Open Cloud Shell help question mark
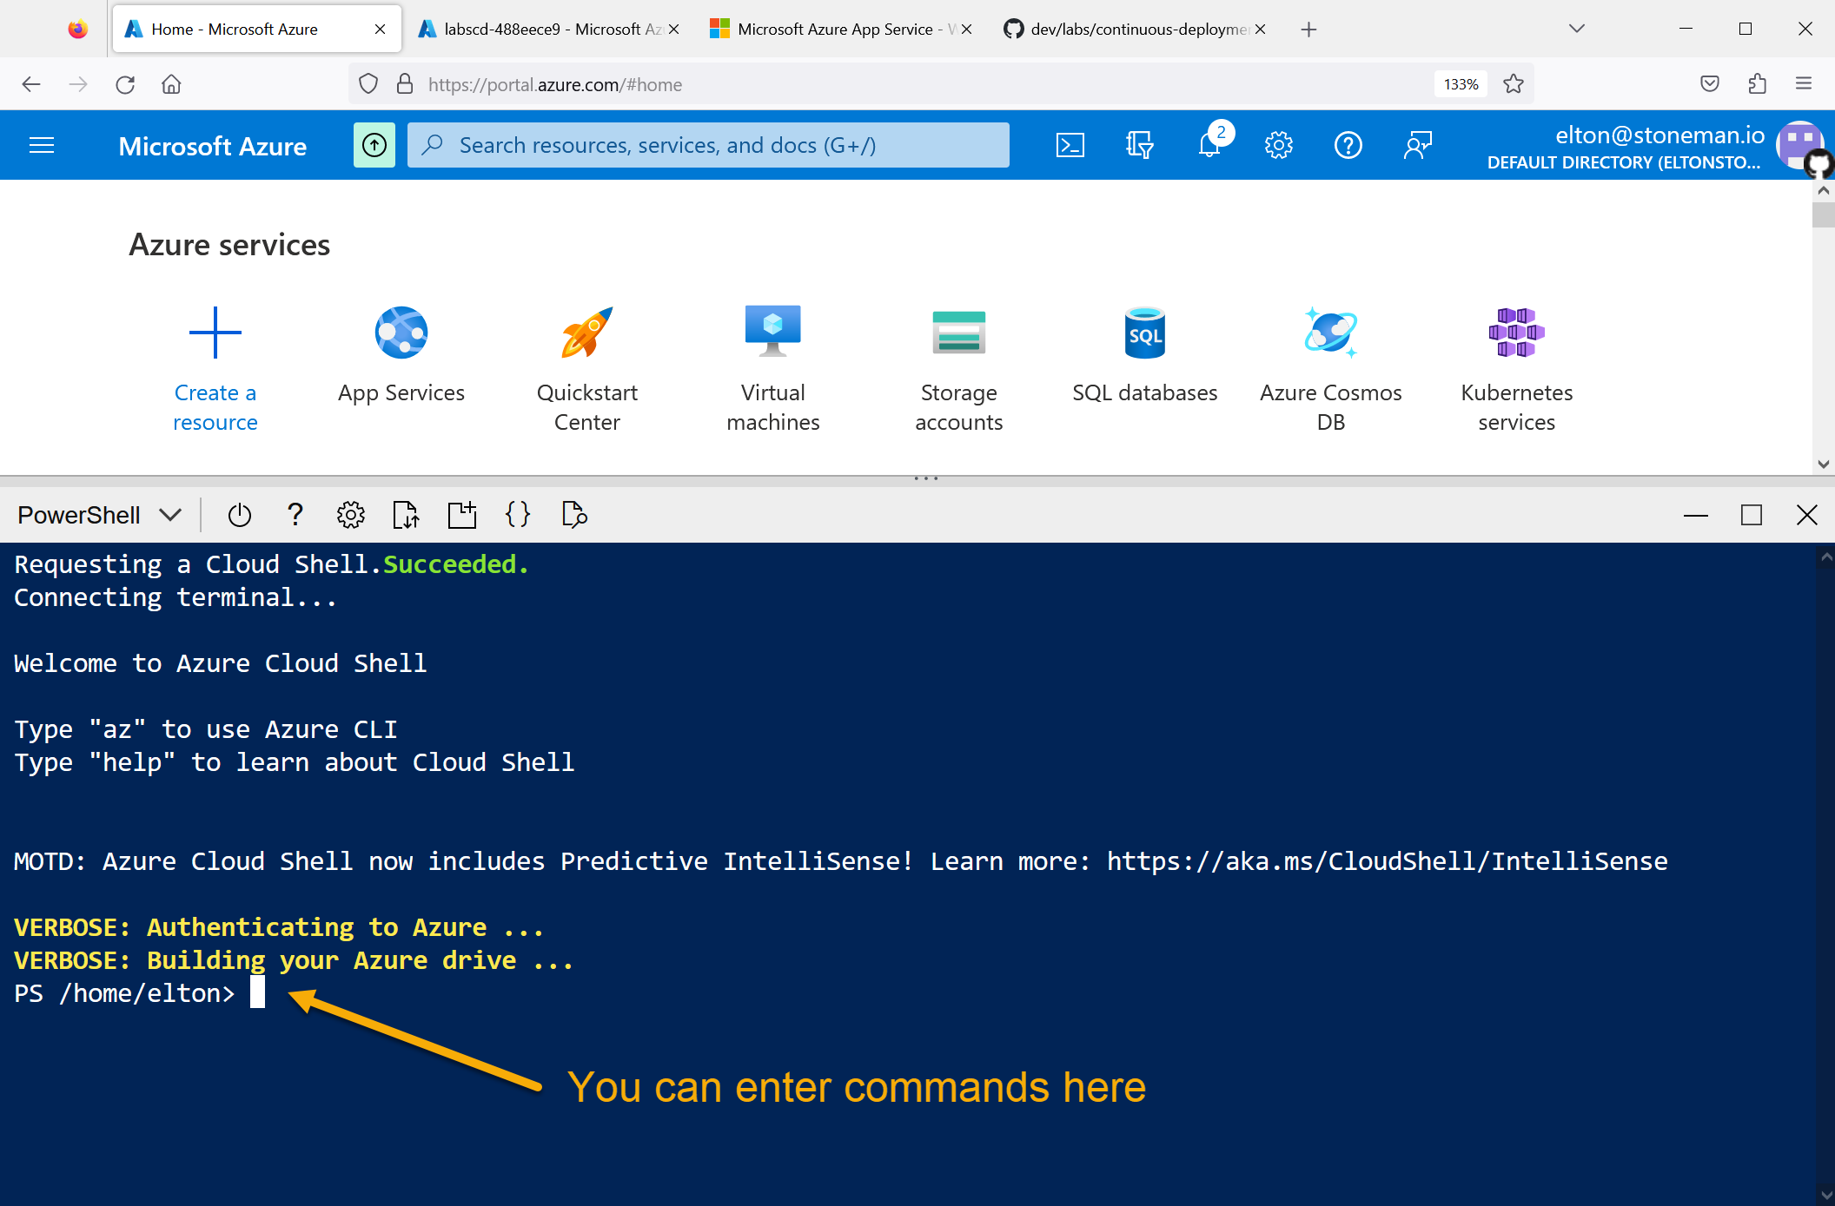1835x1206 pixels. [x=295, y=515]
